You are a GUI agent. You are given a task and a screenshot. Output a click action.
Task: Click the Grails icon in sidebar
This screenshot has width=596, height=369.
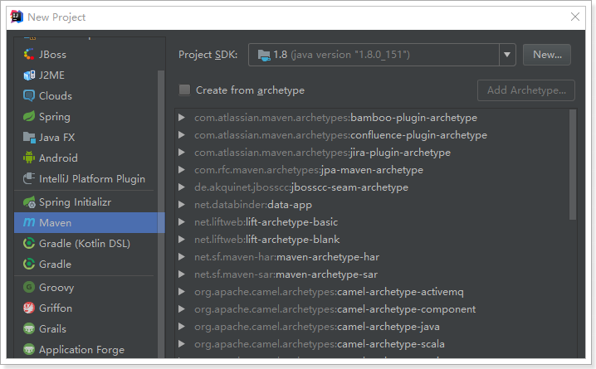pos(30,329)
